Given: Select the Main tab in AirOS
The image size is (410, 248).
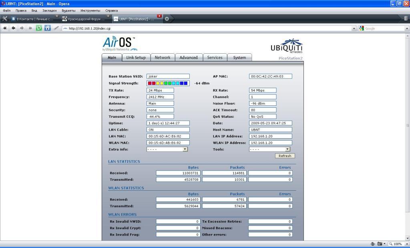Looking at the screenshot, I should coord(112,58).
